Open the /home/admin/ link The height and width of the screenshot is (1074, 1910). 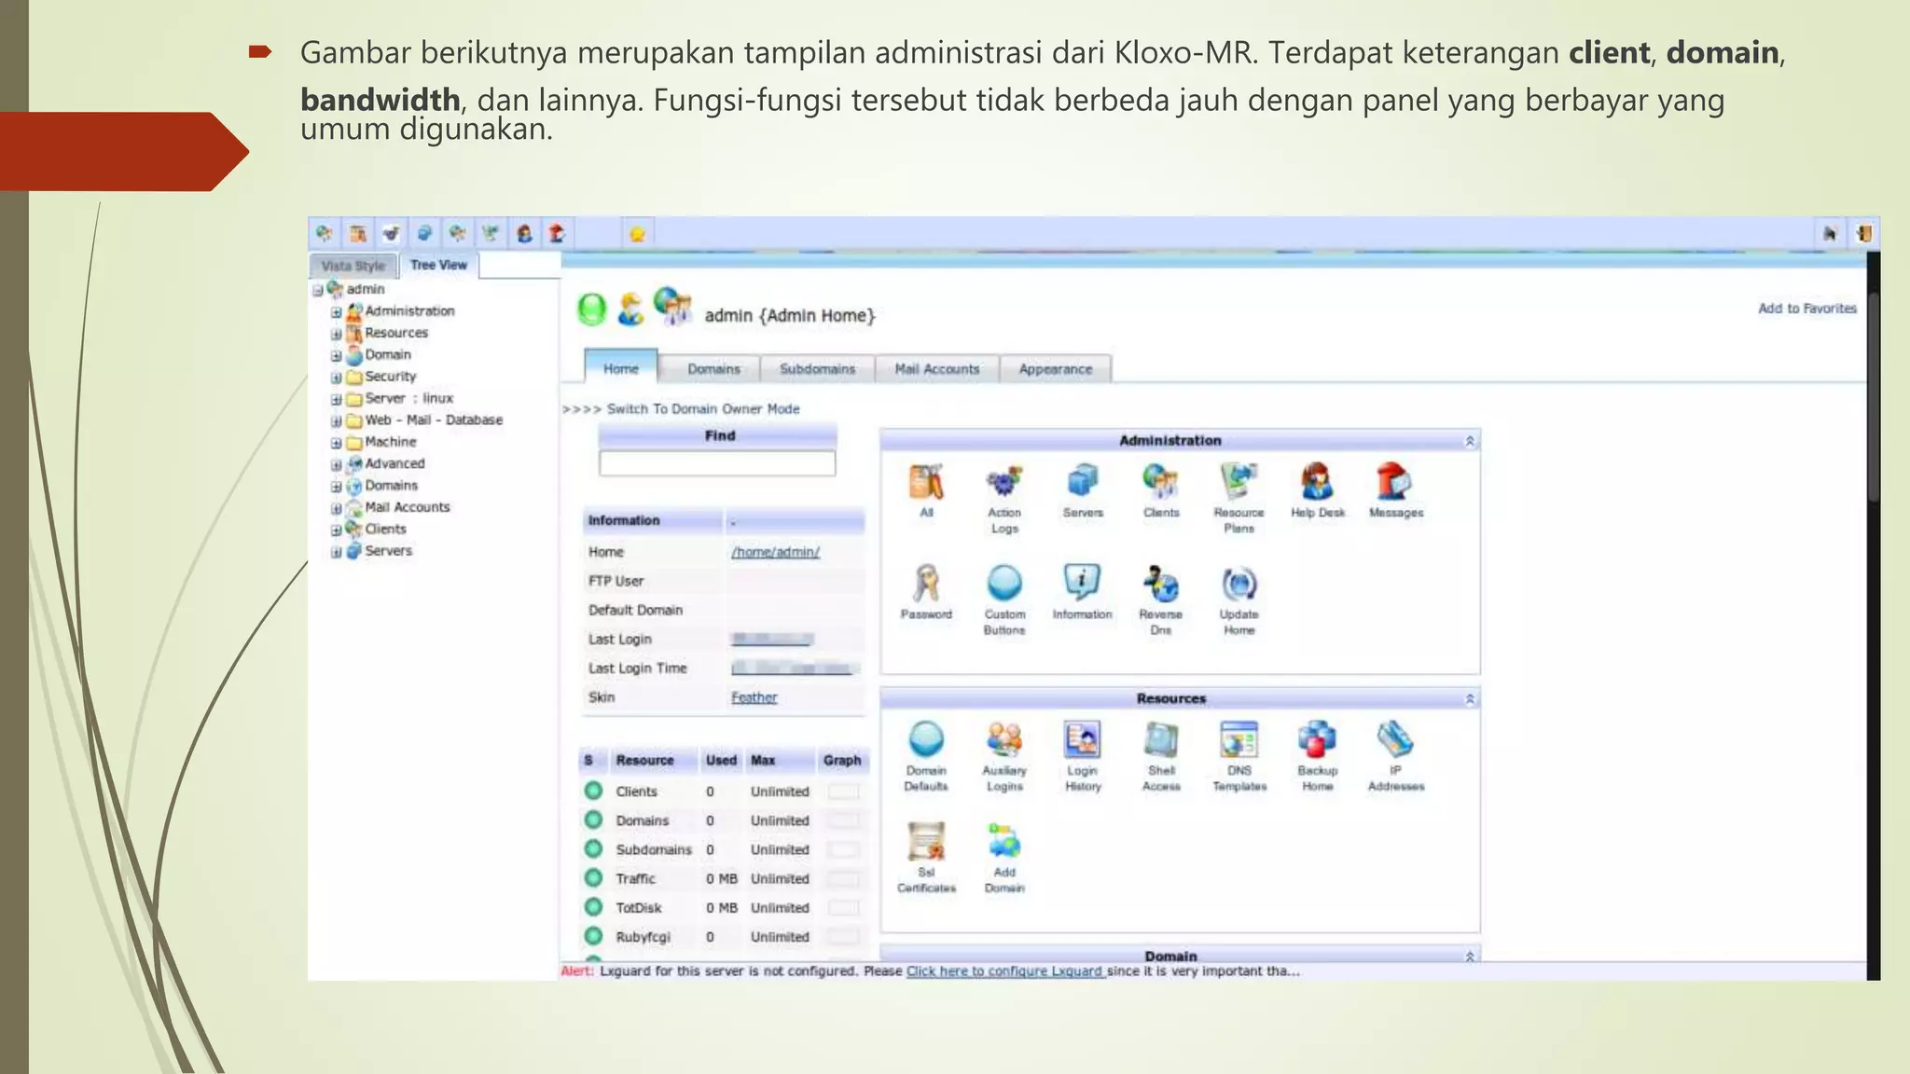(775, 552)
